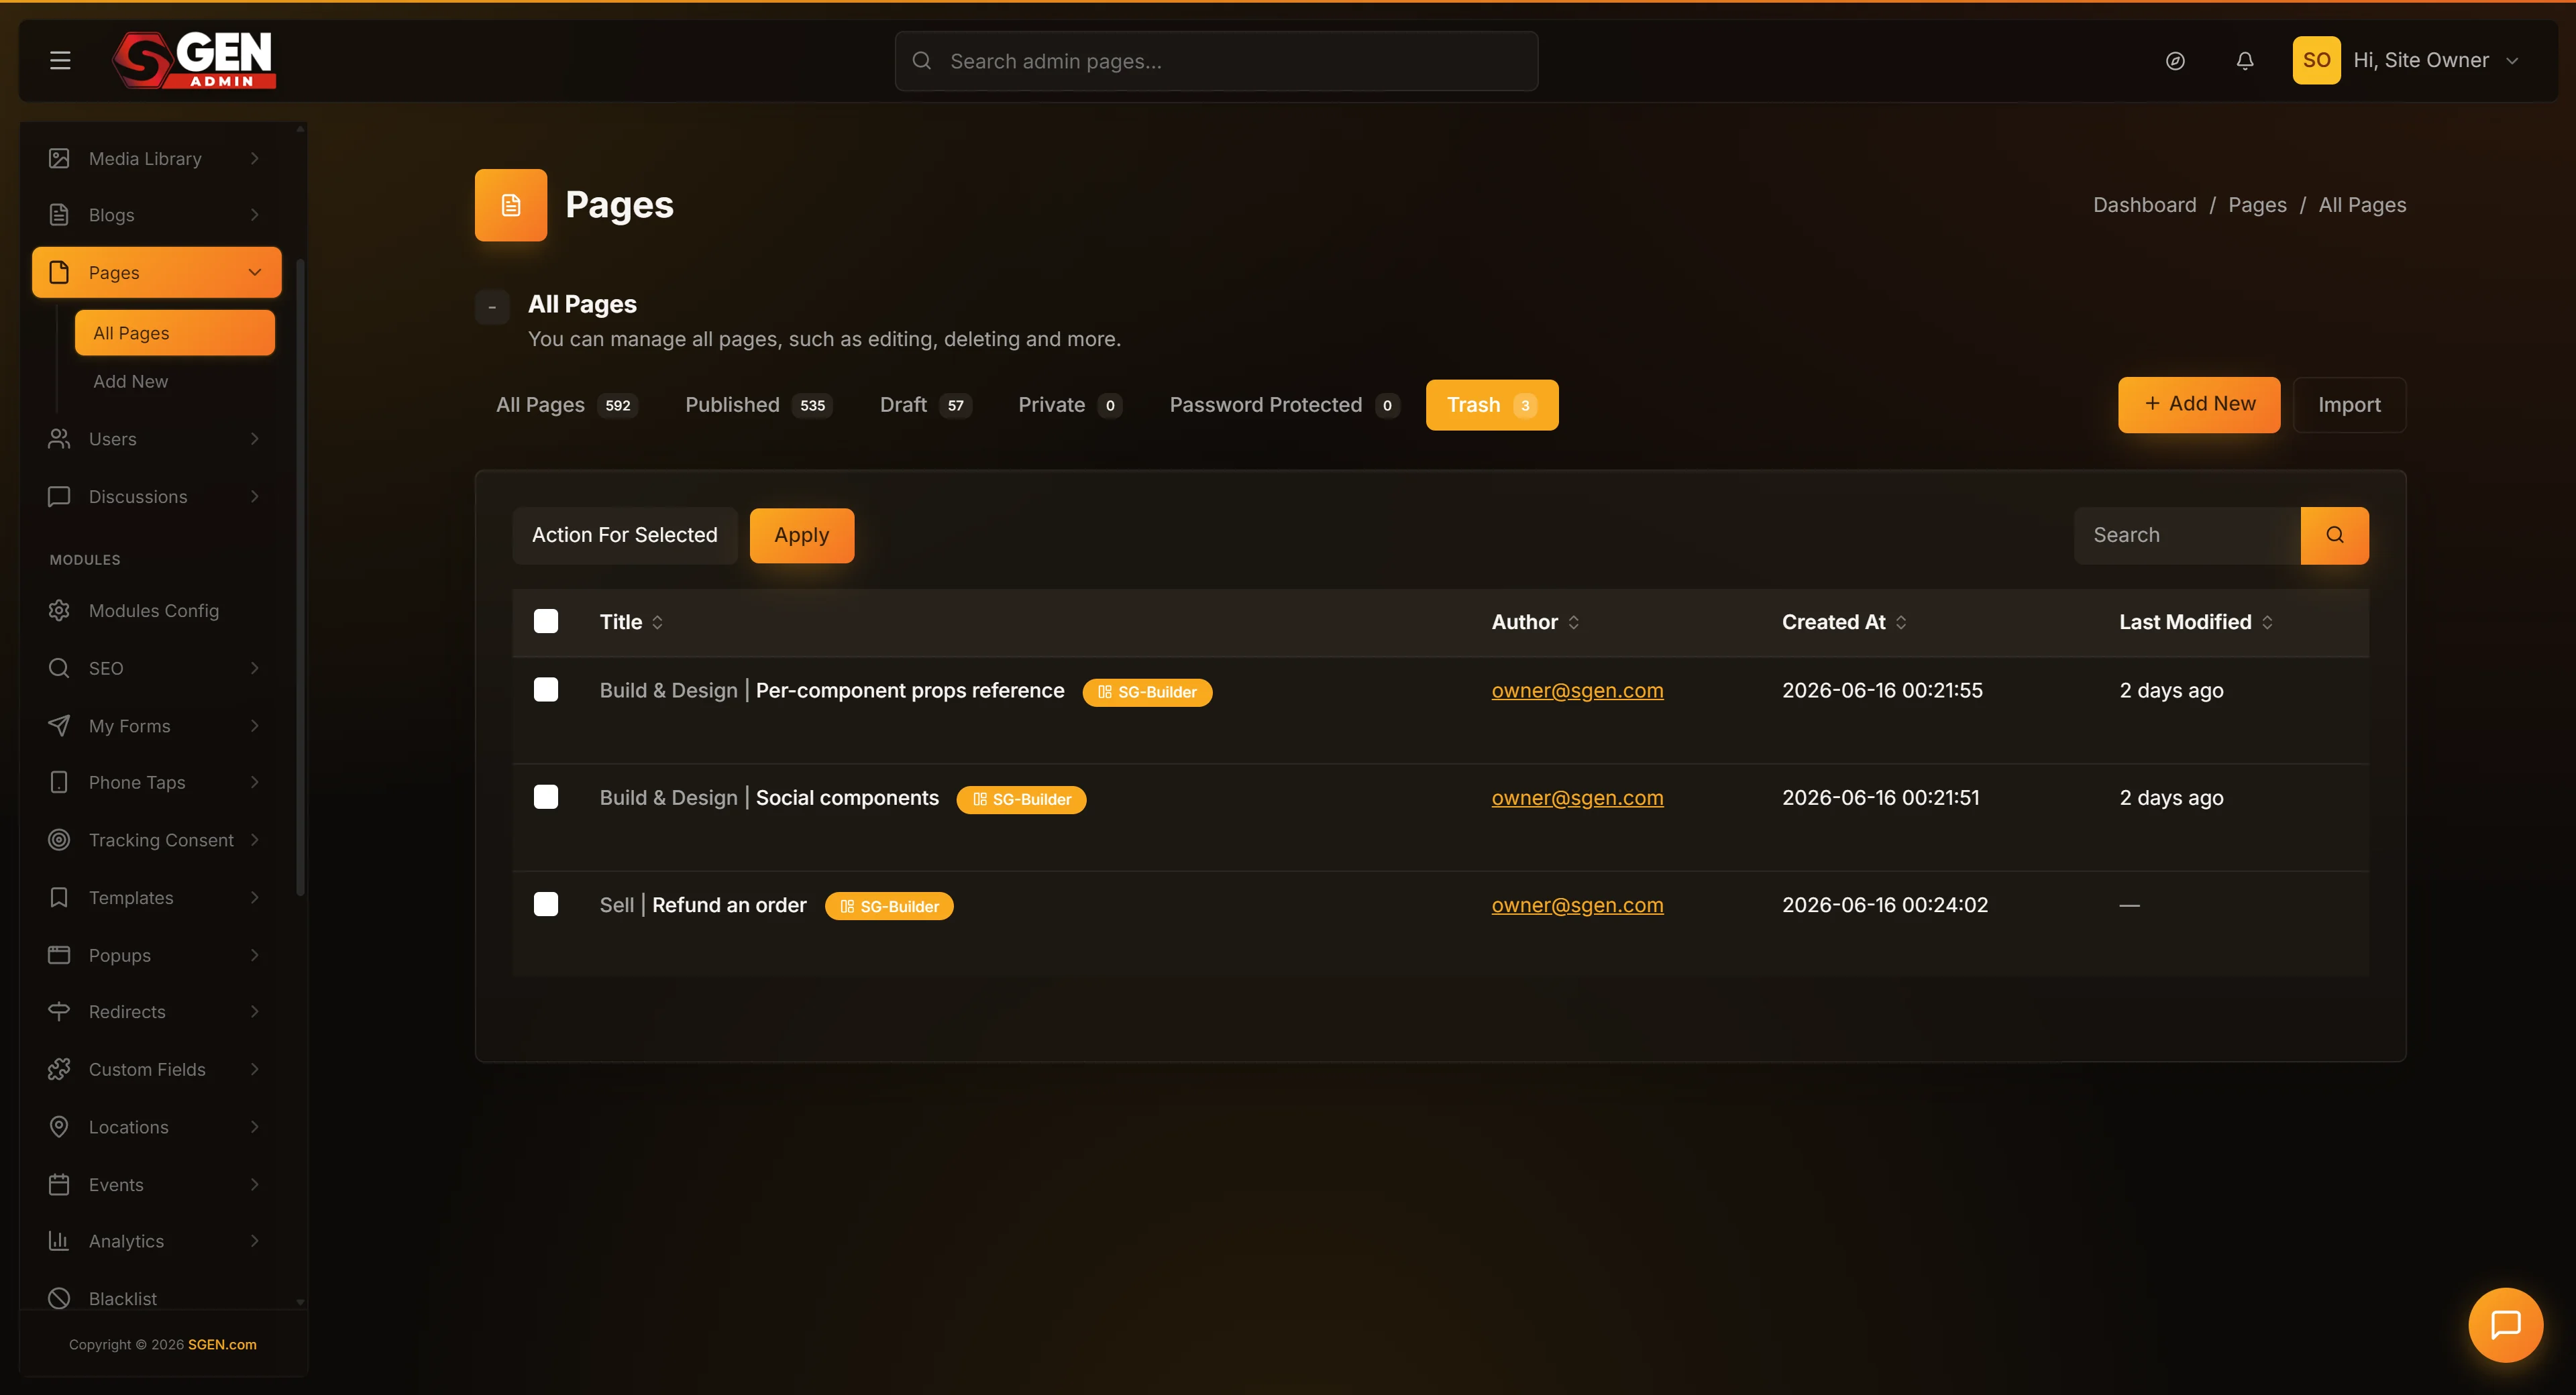Open author link on Refund an order row

[x=1577, y=905]
